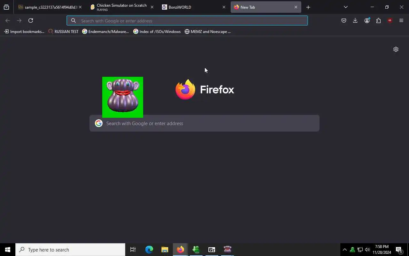
Task: Open Save to Pocket
Action: [x=344, y=20]
